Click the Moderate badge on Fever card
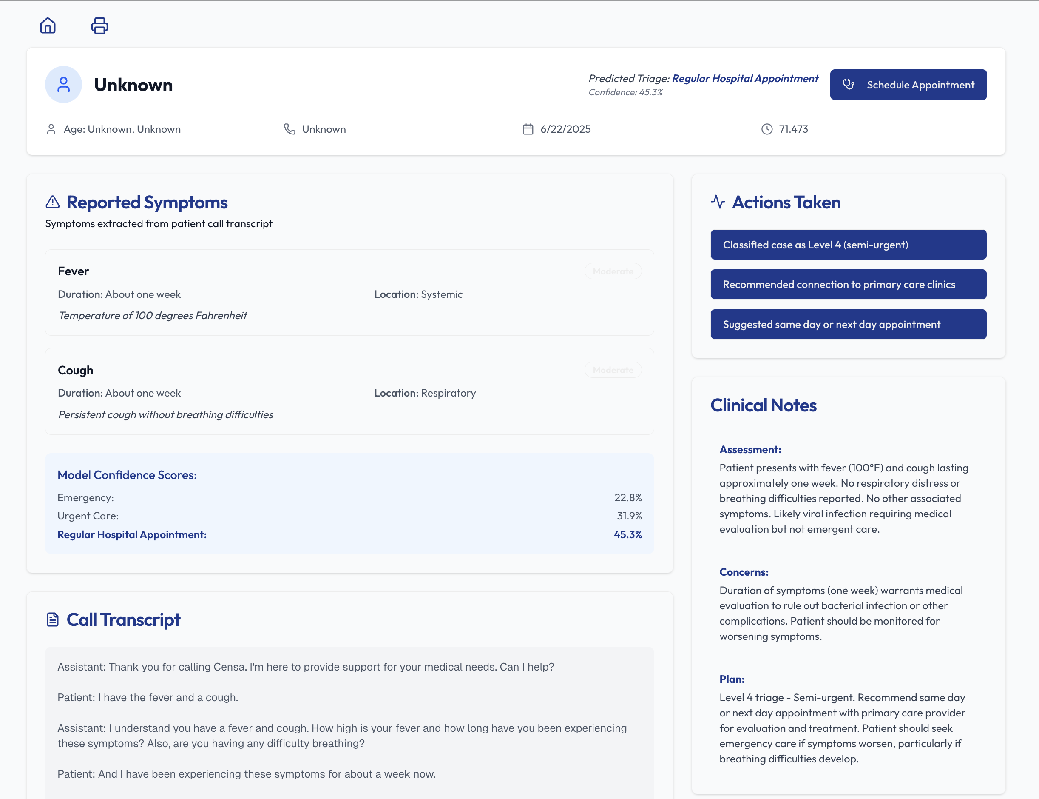 click(613, 271)
